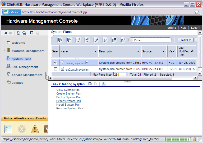The image size is (203, 143).
Task: Collapse all tasks icon in Tasks pad
Action: (x=95, y=84)
